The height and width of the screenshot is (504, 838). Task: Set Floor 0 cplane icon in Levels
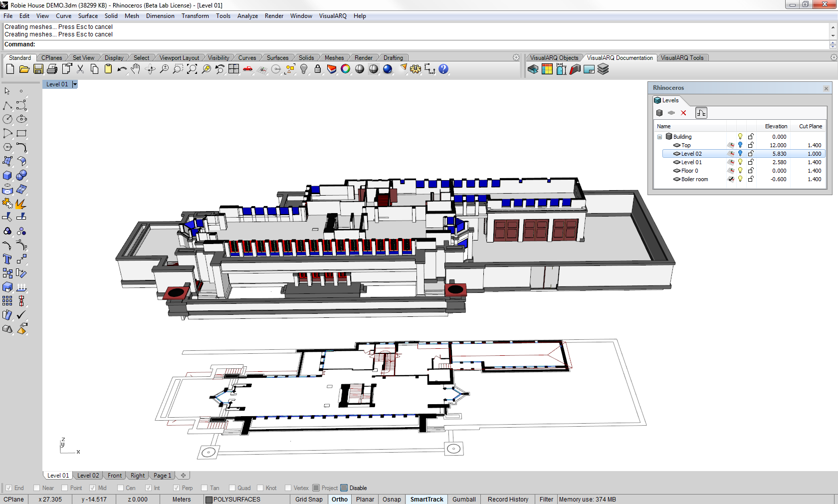pyautogui.click(x=731, y=171)
